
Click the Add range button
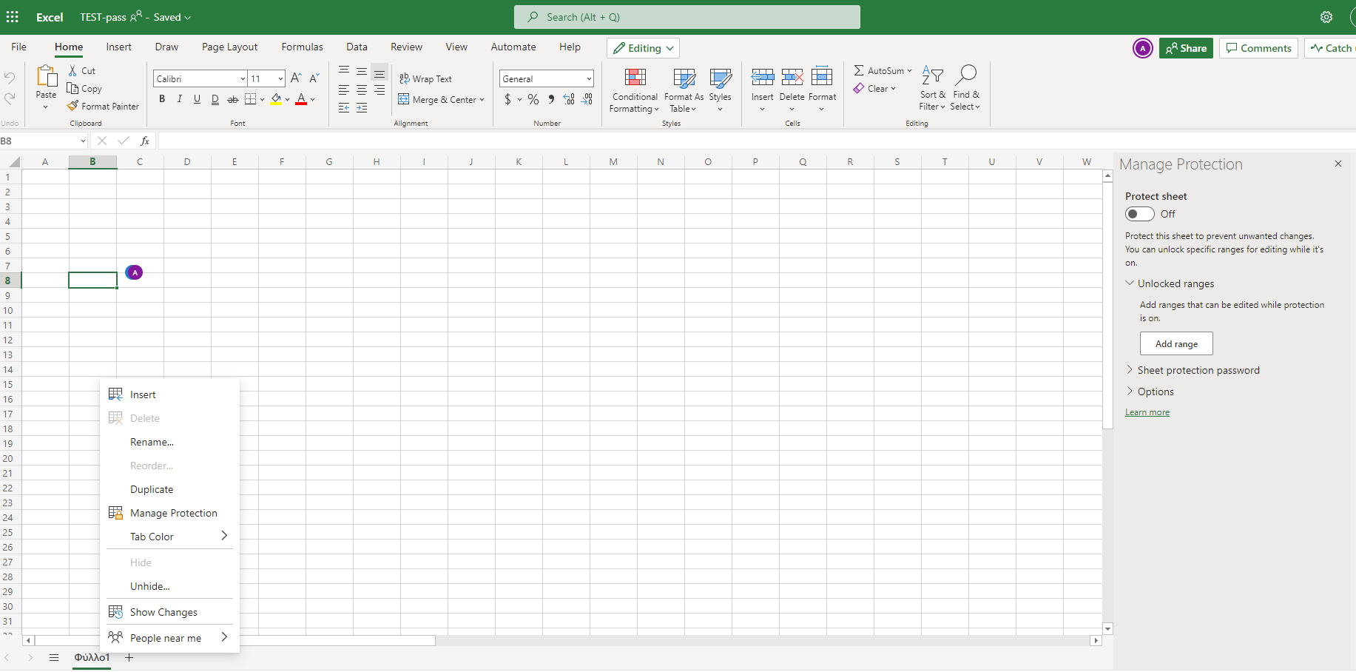(x=1175, y=343)
